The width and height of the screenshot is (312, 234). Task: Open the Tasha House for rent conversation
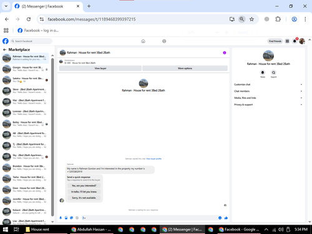pos(25,178)
